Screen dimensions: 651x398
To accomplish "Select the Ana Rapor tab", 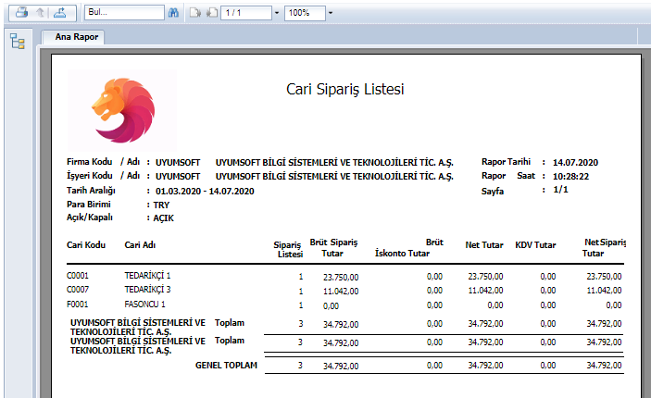I will 72,38.
